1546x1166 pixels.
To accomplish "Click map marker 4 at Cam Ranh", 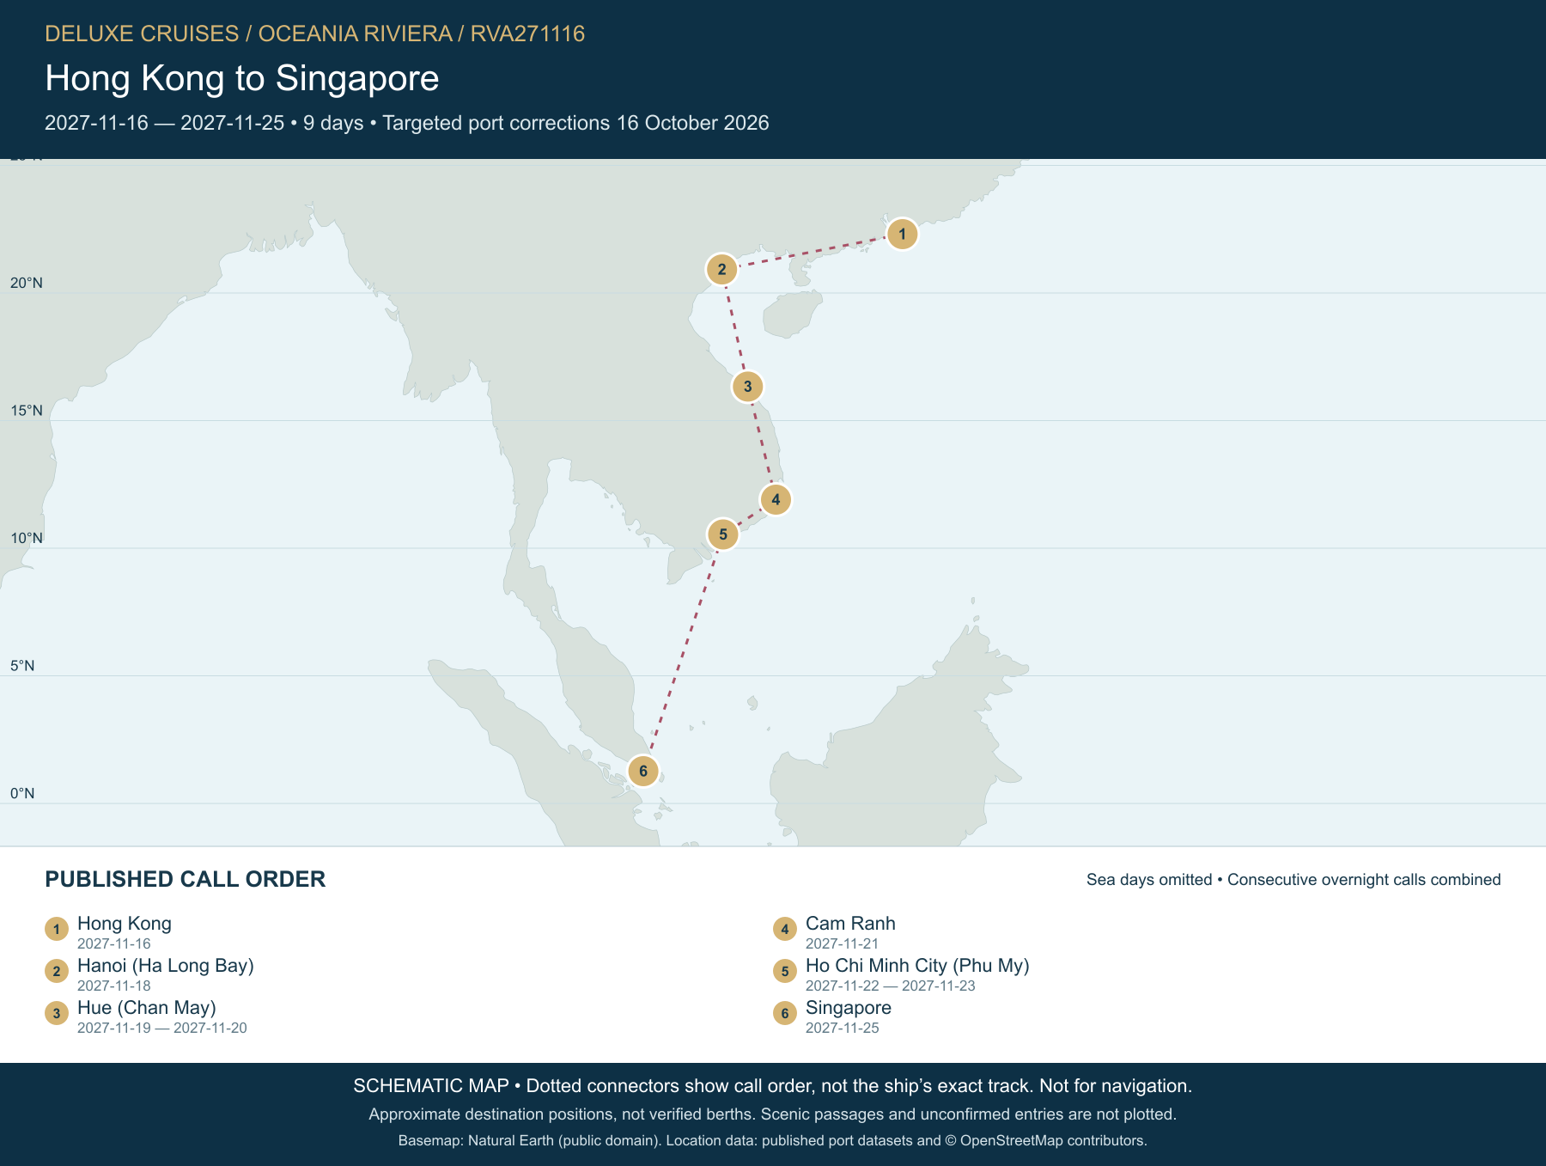I will point(776,499).
